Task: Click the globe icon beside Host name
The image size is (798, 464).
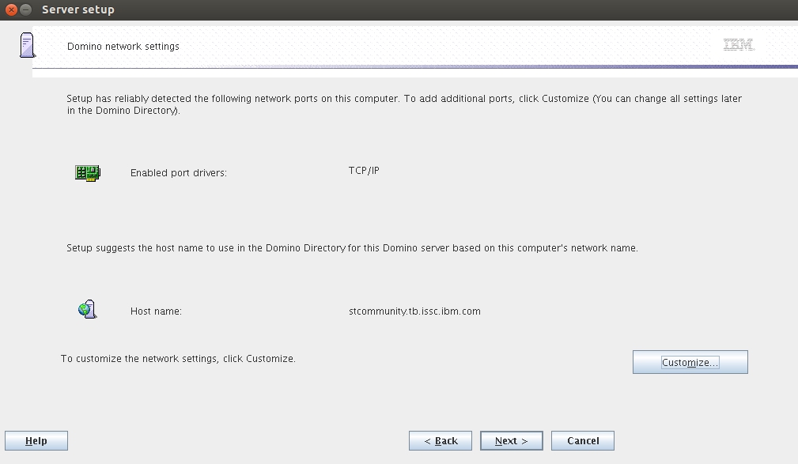Action: click(87, 309)
